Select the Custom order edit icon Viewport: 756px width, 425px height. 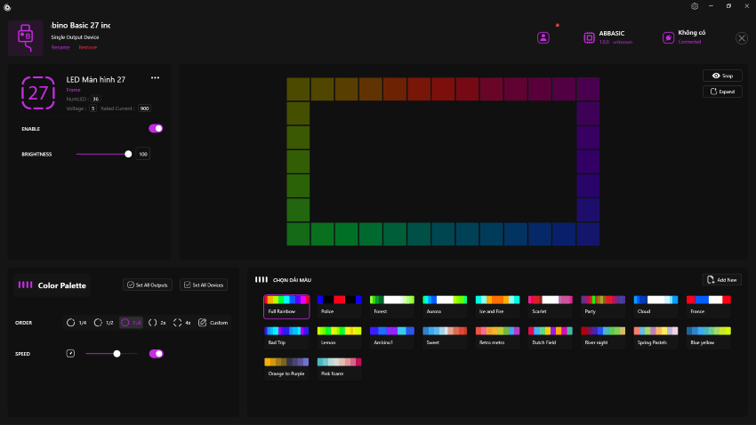(202, 323)
